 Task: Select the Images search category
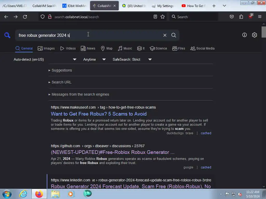[46, 48]
